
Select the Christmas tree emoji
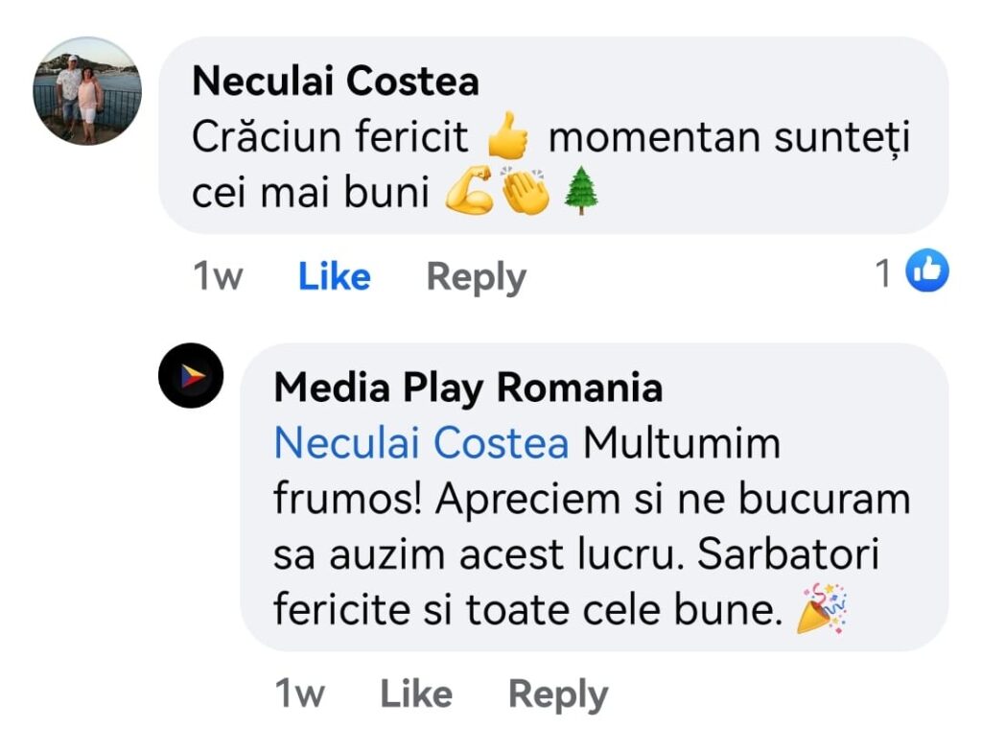coord(580,192)
